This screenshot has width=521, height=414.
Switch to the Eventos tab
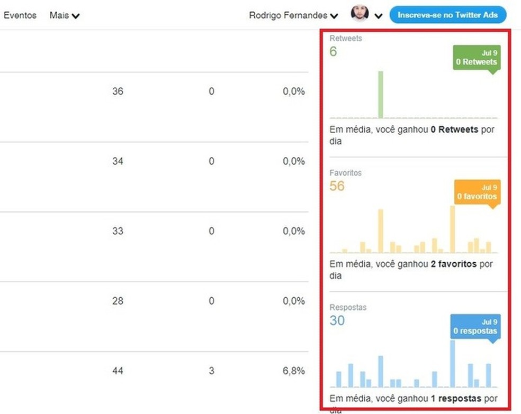20,15
